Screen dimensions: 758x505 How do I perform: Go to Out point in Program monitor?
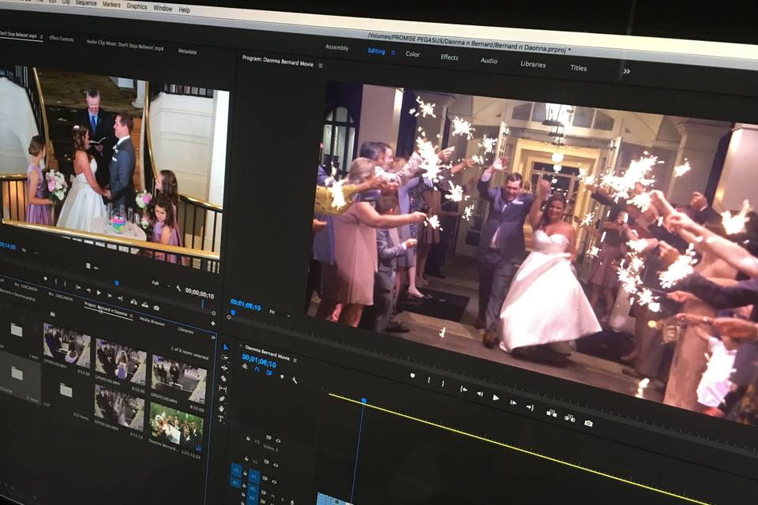pyautogui.click(x=531, y=407)
